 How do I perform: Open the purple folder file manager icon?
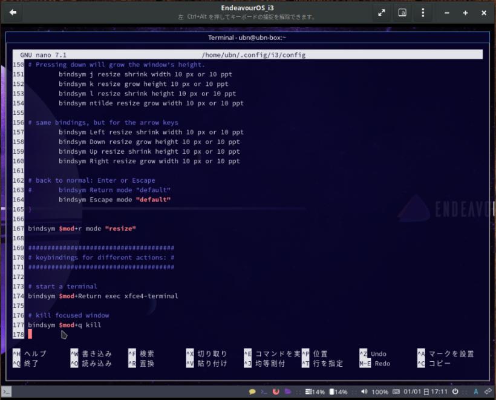[x=287, y=392]
